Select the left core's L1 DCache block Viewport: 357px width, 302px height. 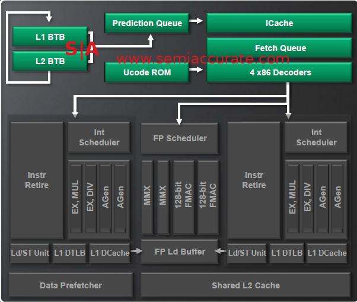click(110, 253)
